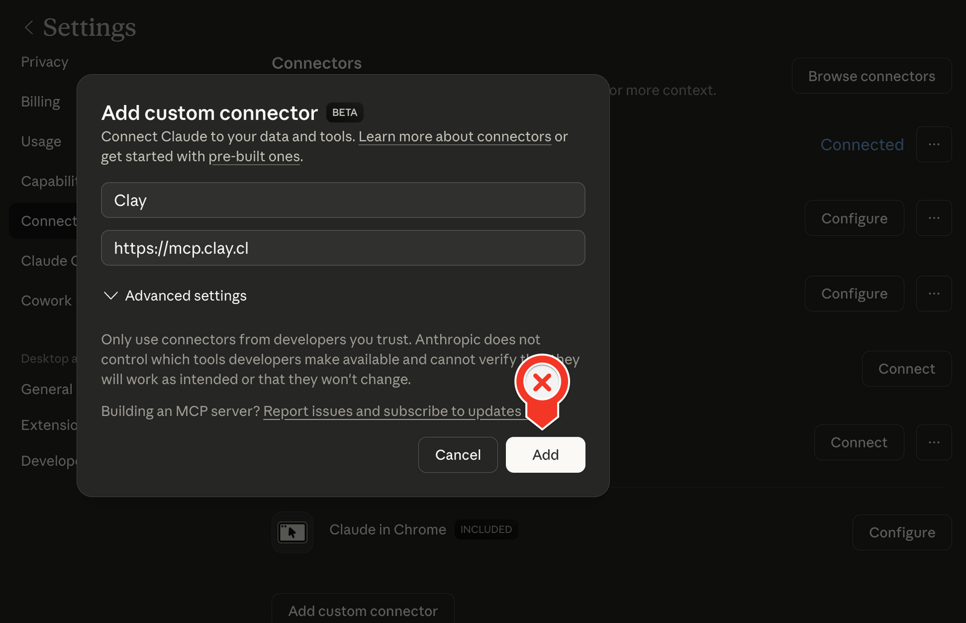Click the Claude in Chrome cursor icon
Viewport: 966px width, 623px height.
point(292,532)
